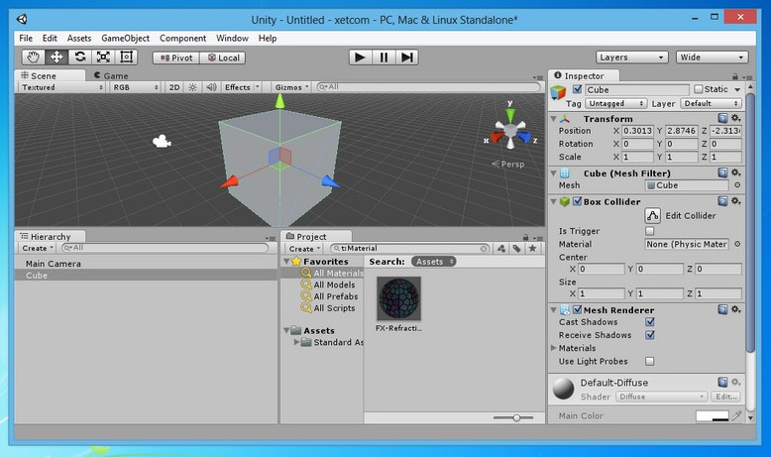Click shader Edit button
This screenshot has width=771, height=457.
725,397
